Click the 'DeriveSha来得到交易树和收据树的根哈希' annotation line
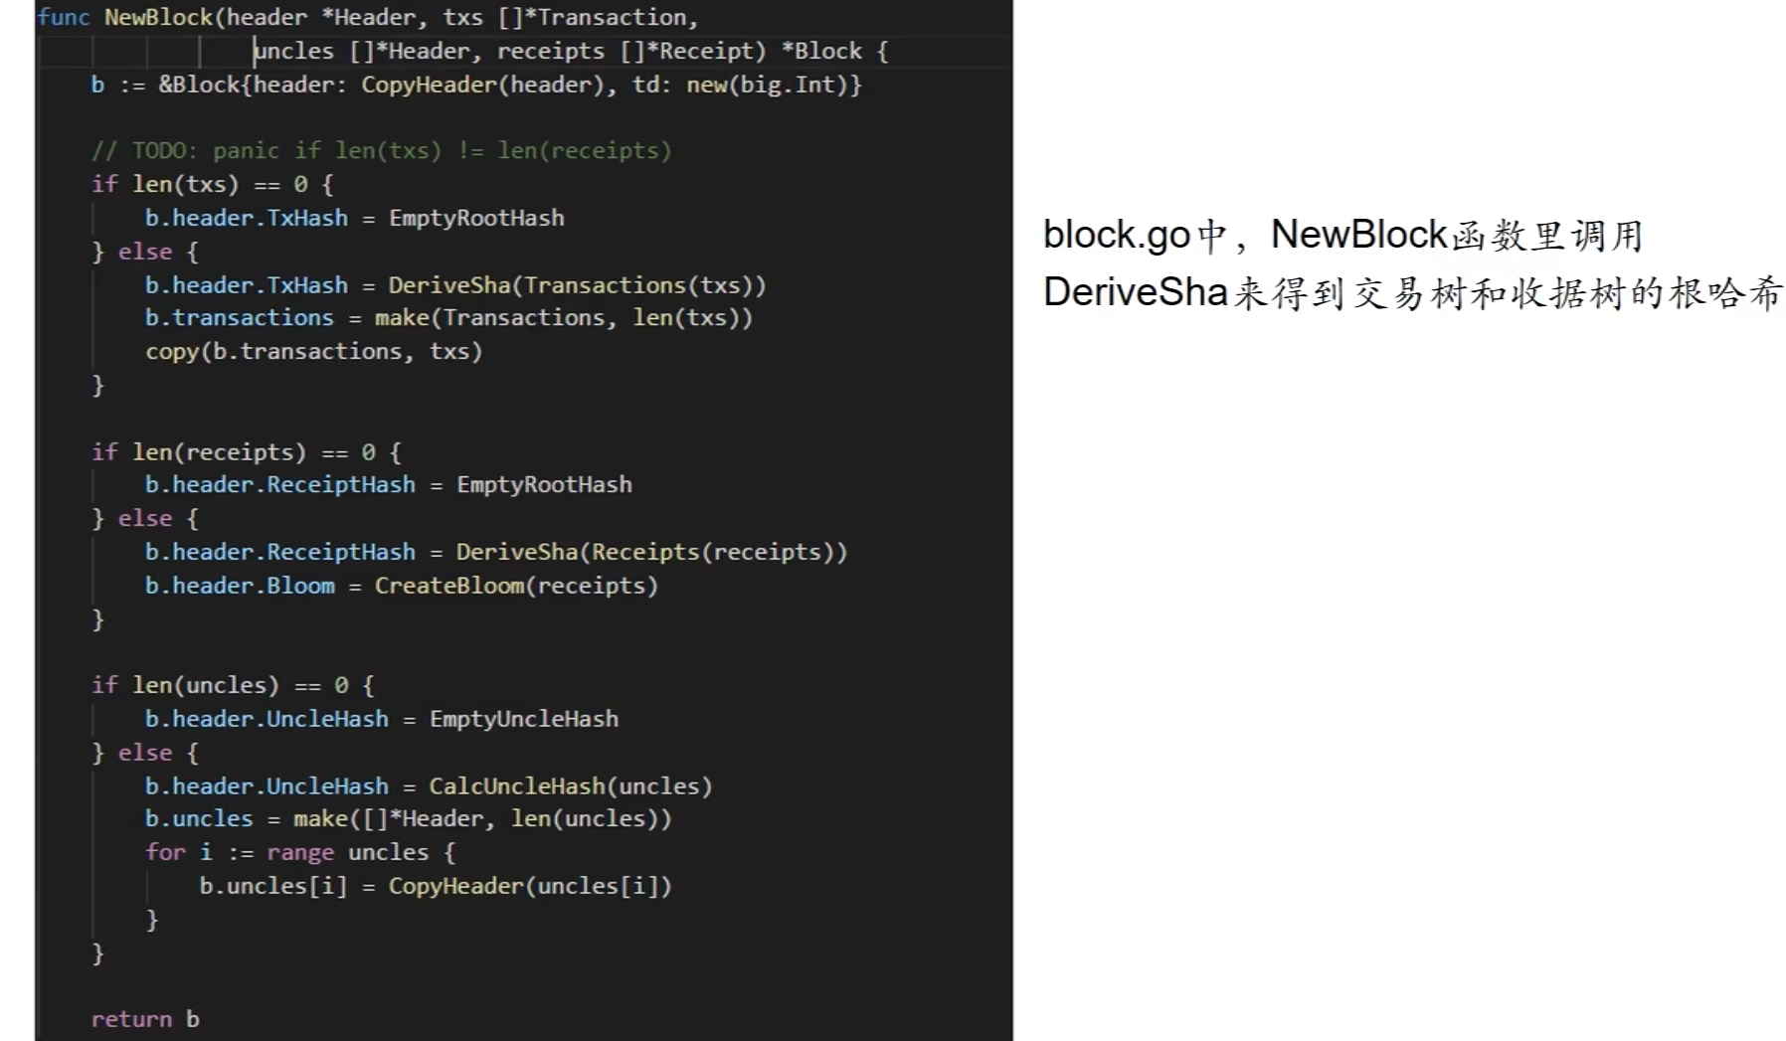The width and height of the screenshot is (1786, 1041). coord(1413,293)
